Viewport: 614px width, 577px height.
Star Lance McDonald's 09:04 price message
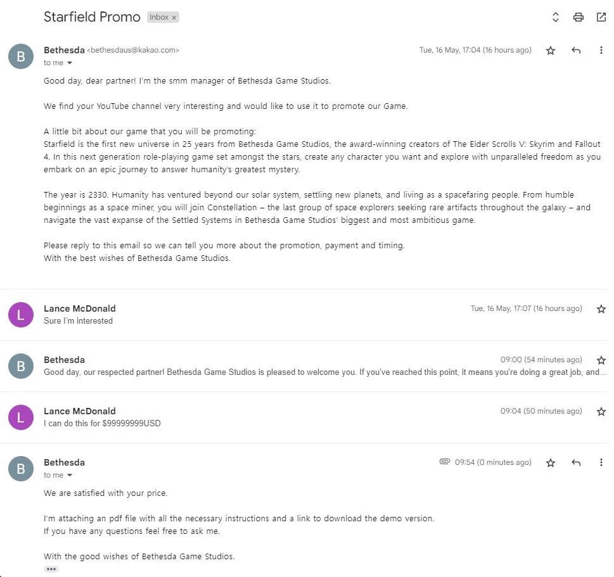click(601, 412)
